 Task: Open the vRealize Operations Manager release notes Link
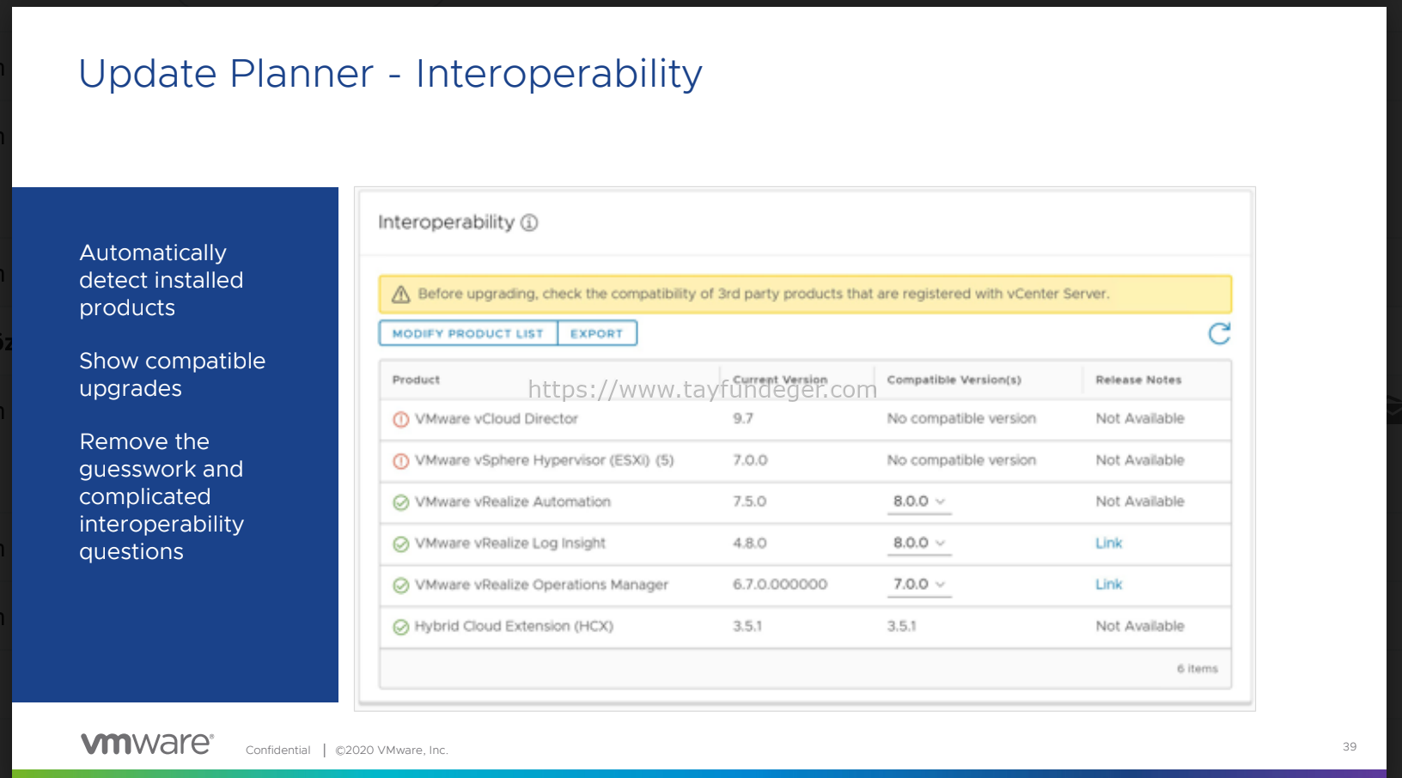tap(1108, 584)
